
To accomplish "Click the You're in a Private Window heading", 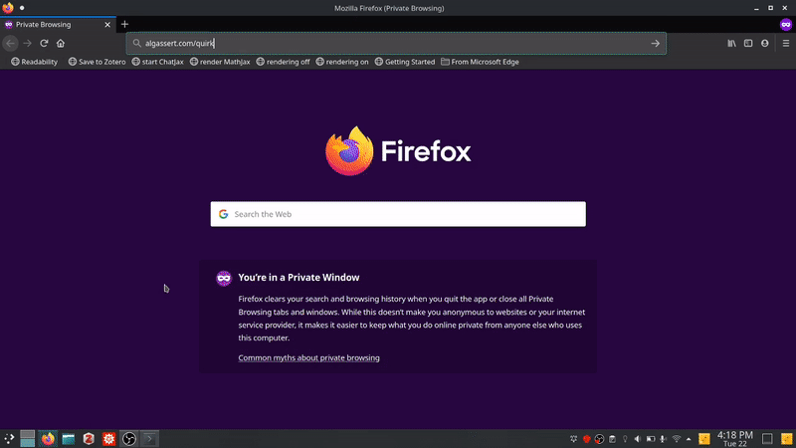I will point(298,278).
